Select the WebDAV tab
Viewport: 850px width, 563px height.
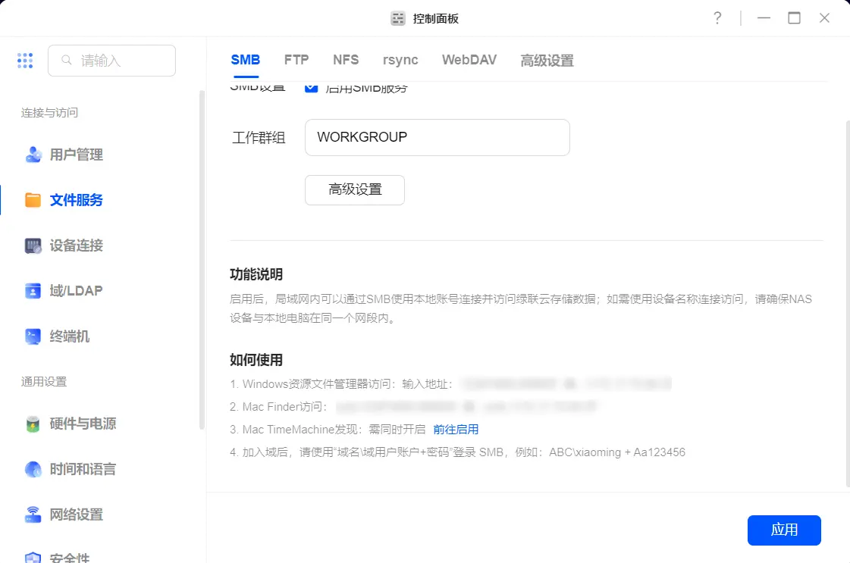tap(469, 60)
